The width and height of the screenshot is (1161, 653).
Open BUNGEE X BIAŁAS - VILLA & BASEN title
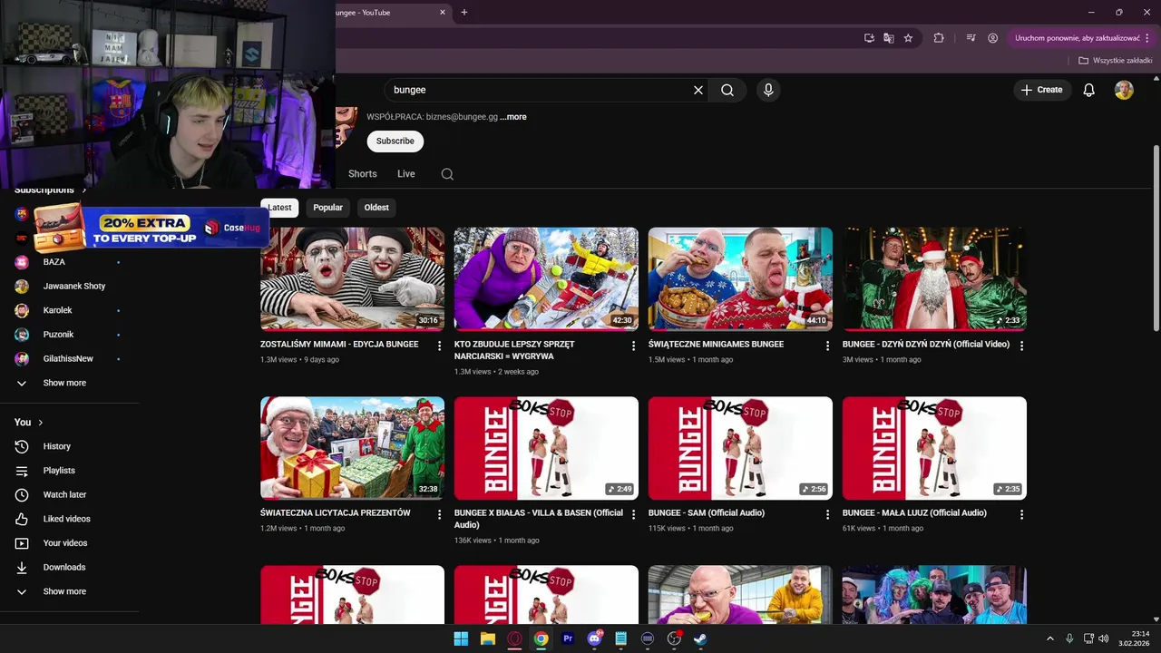pos(539,519)
